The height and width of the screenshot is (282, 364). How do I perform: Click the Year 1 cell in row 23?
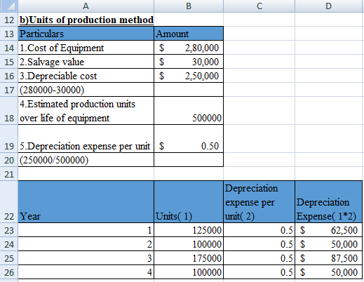(x=86, y=230)
